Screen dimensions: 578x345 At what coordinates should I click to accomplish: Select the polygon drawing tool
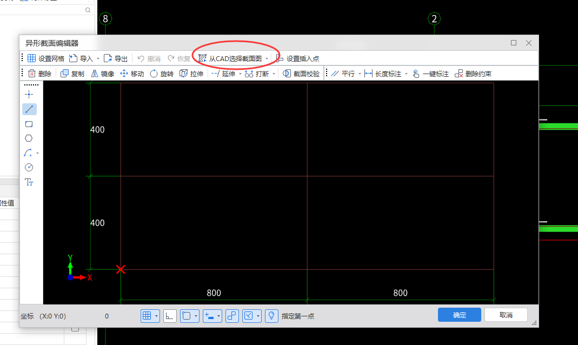pos(29,138)
